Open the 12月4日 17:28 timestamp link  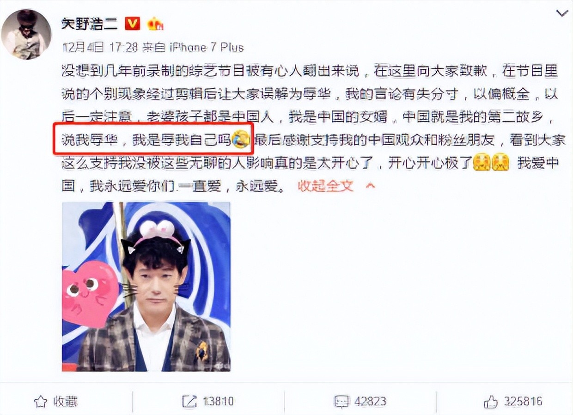99,48
